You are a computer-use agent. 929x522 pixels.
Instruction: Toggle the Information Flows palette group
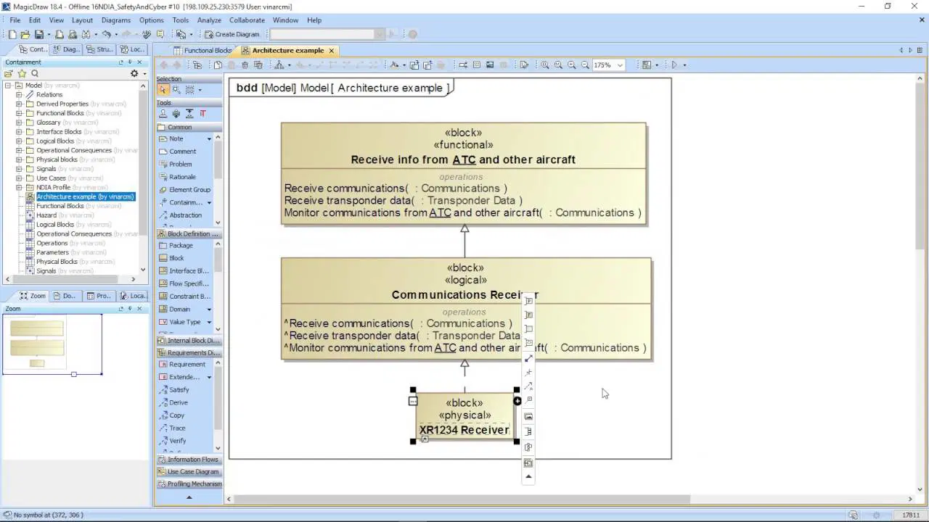(x=192, y=460)
